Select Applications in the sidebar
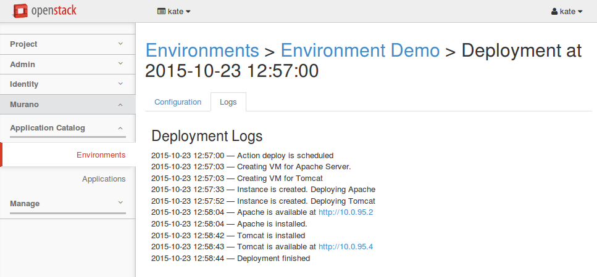The image size is (597, 277). click(x=104, y=179)
